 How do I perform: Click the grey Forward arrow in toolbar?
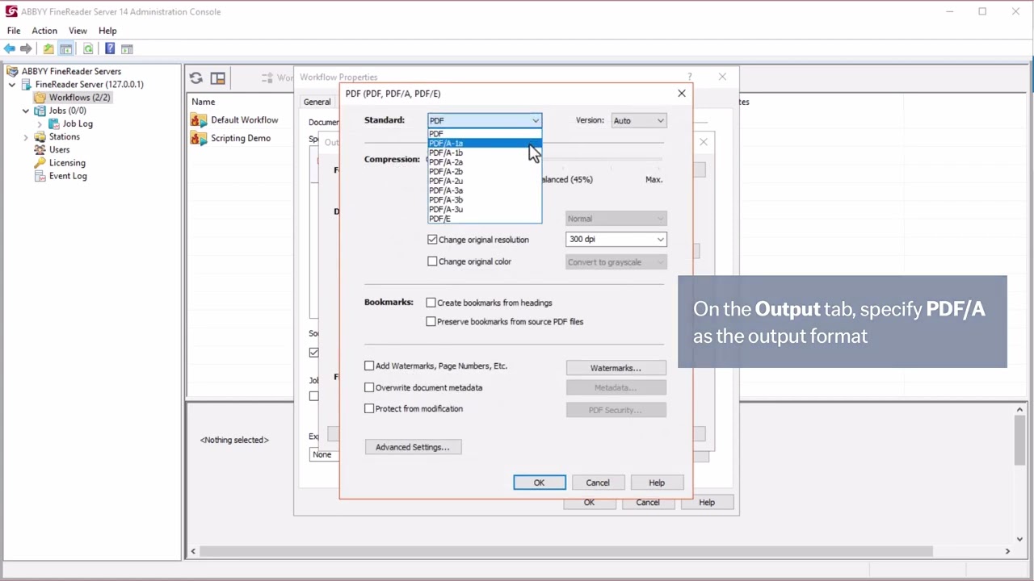pyautogui.click(x=27, y=49)
